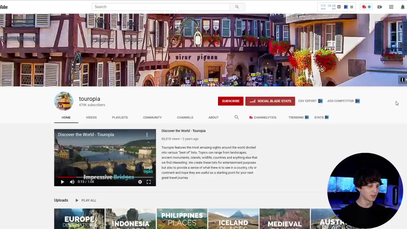Open the video player settings gear

pyautogui.click(x=140, y=182)
